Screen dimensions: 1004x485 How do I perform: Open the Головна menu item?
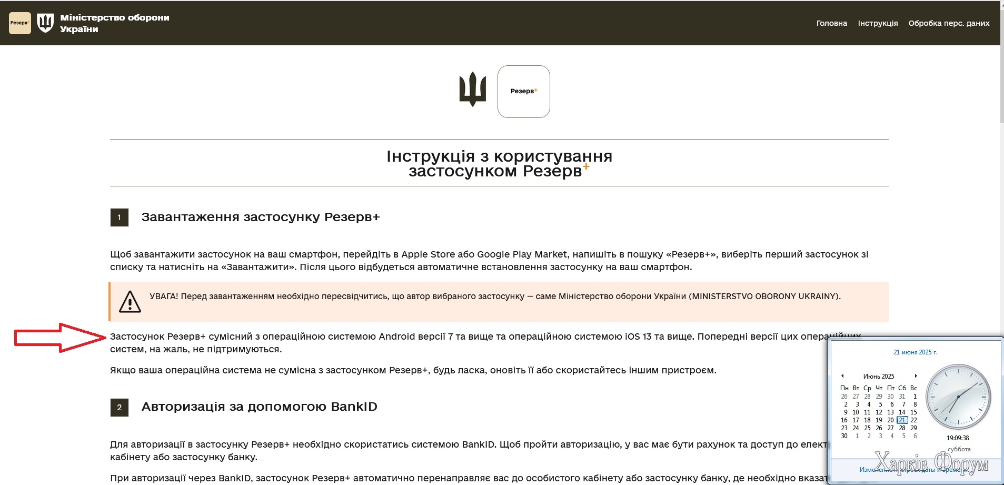[831, 23]
